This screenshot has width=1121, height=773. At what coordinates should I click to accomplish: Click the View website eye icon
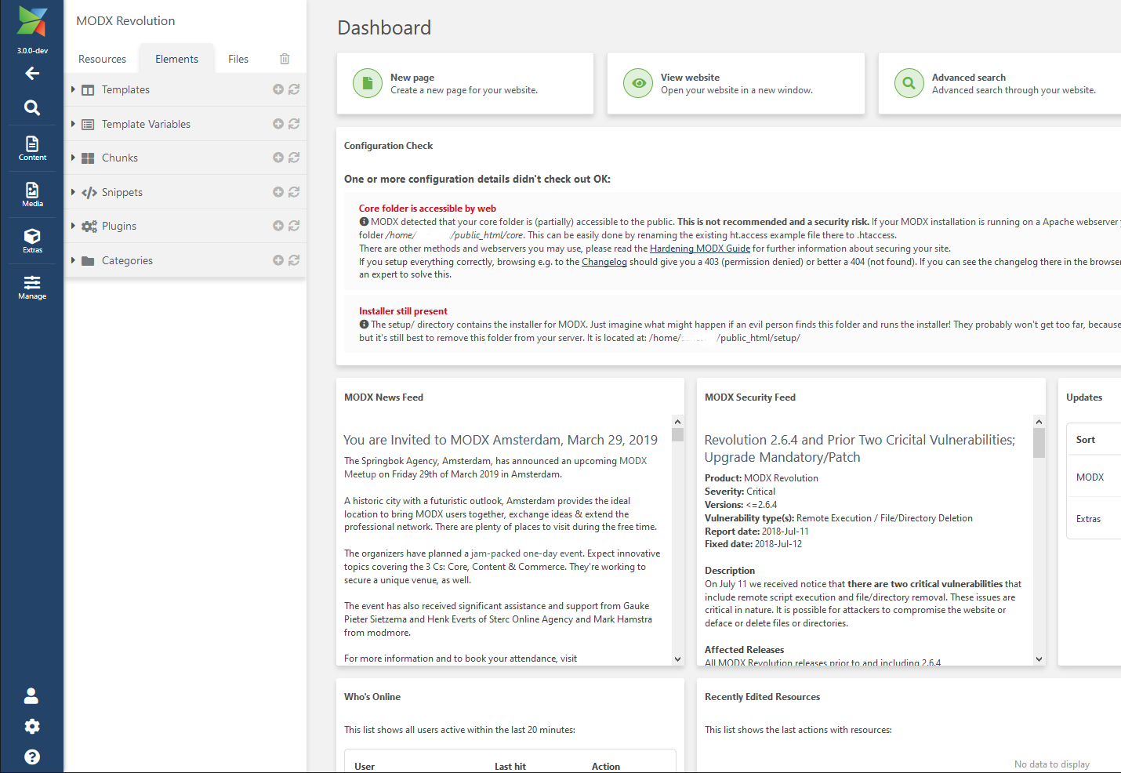click(x=638, y=83)
